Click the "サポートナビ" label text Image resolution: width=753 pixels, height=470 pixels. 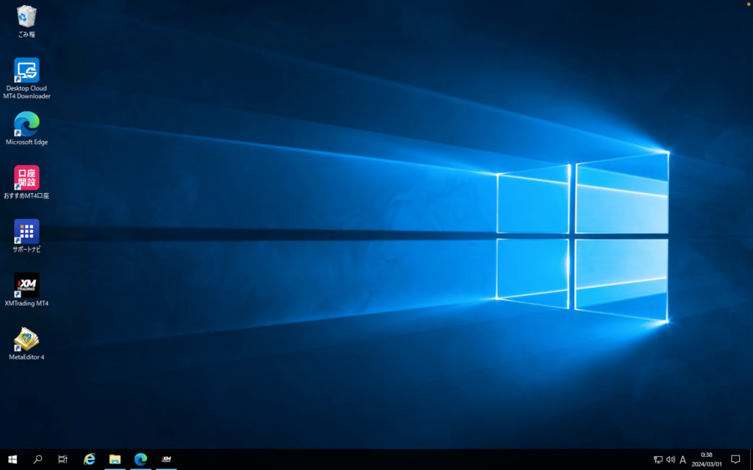click(x=26, y=250)
